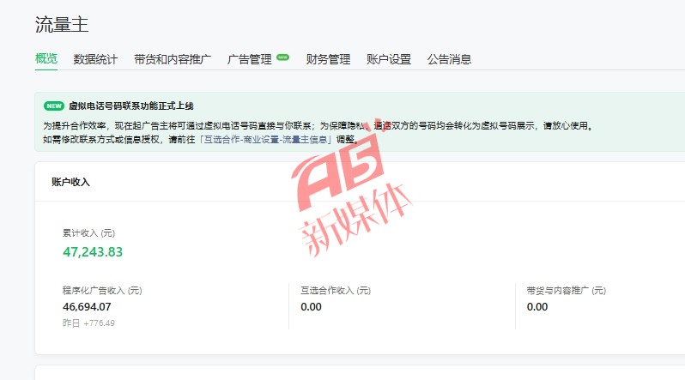Open the 财务管理 tab
Viewport: 685px width, 380px height.
328,59
